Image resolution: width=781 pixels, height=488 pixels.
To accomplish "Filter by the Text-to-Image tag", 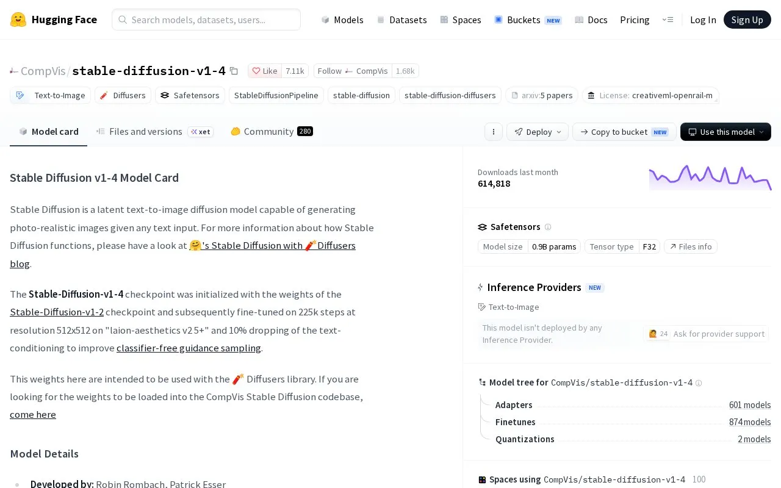I will pos(51,95).
